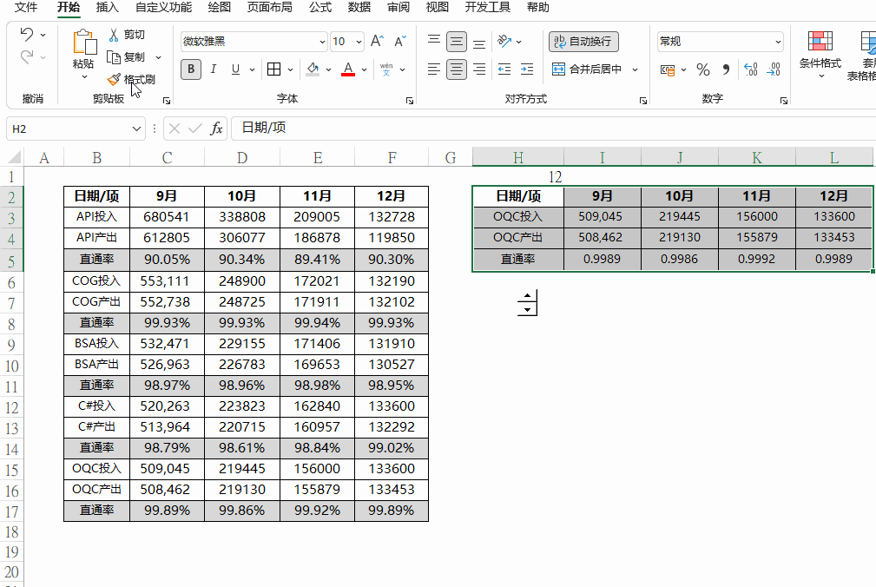The image size is (876, 587).
Task: Switch to the 公式 (Formulas) tab
Action: (x=320, y=8)
